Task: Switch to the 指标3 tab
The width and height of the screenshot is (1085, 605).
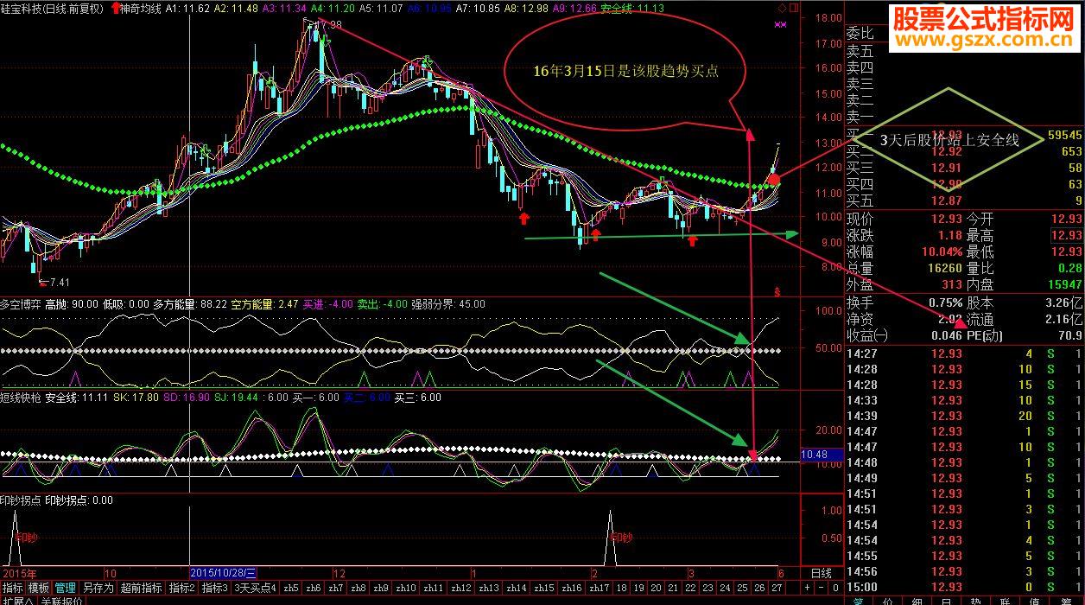Action: coord(214,588)
